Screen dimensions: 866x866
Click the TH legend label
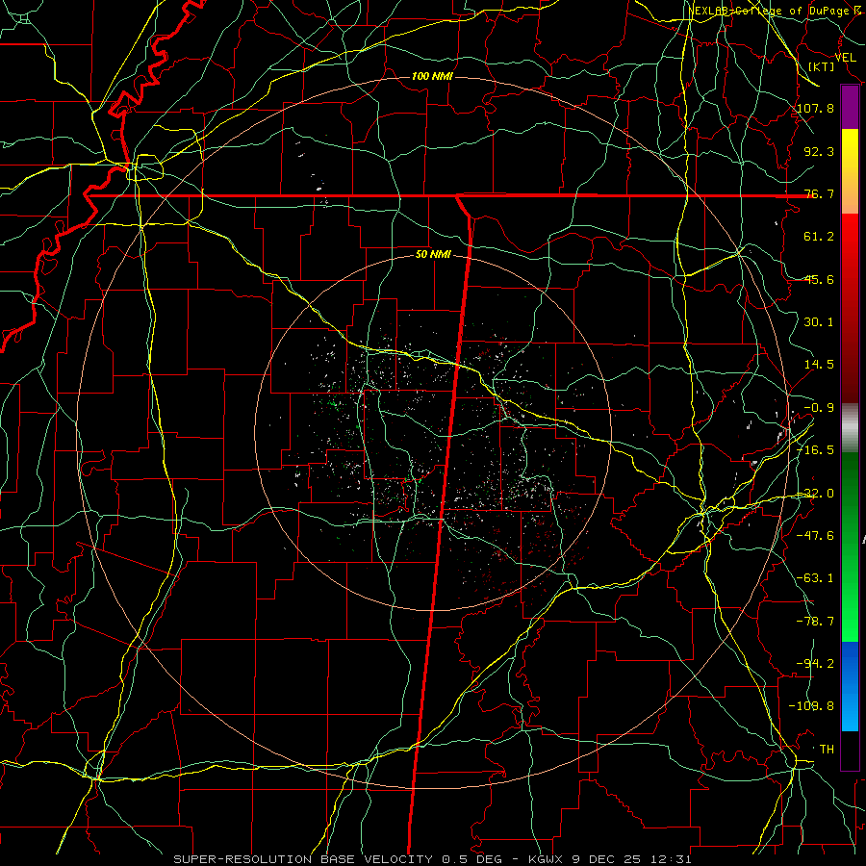tap(827, 750)
